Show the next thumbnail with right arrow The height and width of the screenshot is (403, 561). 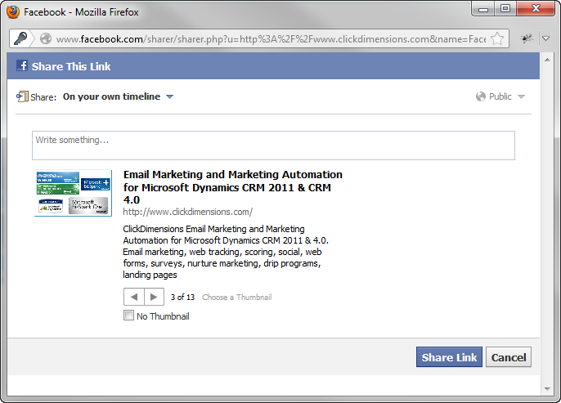155,297
